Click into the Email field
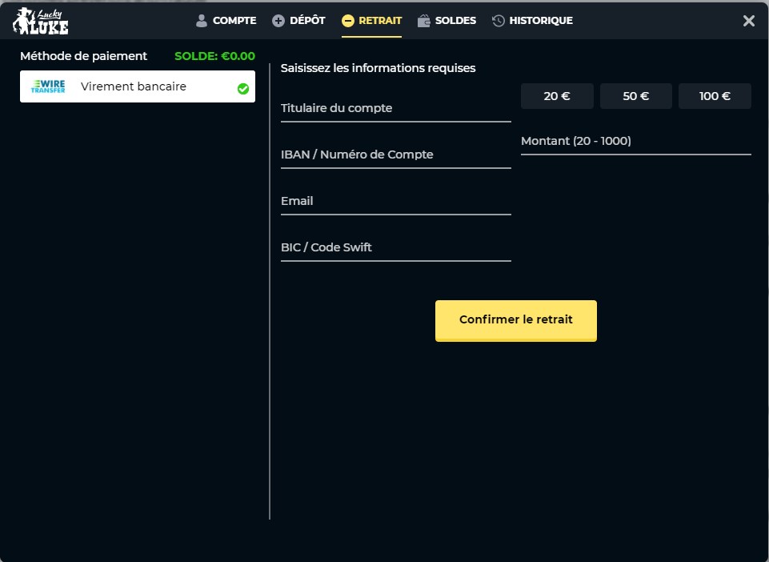This screenshot has height=562, width=769. 395,201
